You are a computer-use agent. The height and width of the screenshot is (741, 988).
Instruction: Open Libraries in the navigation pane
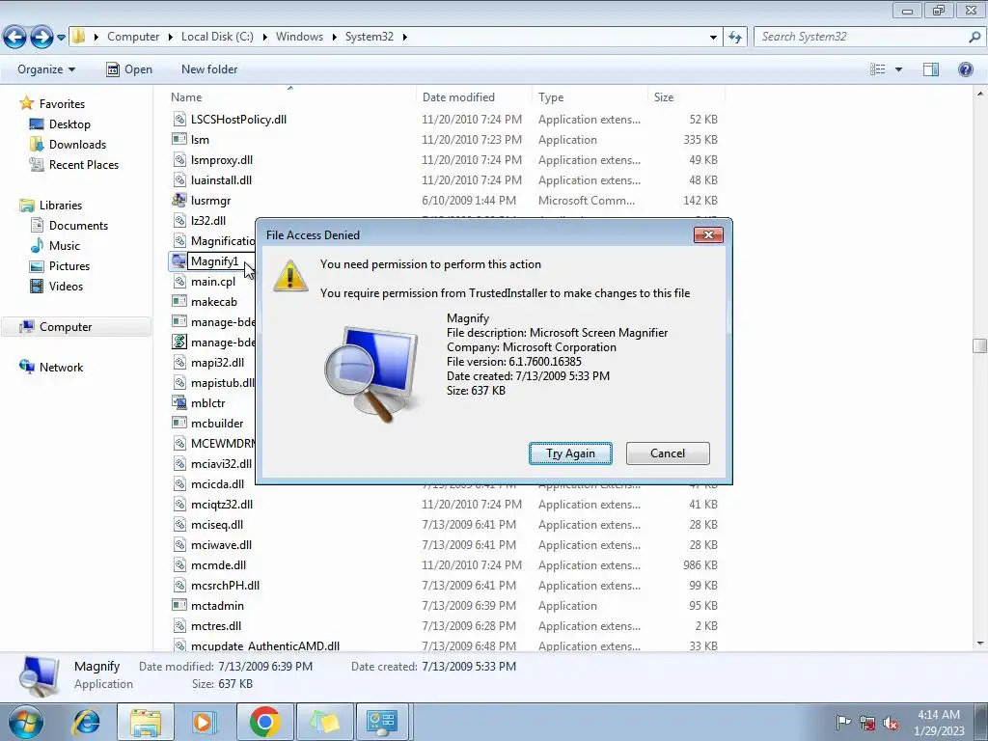pyautogui.click(x=61, y=206)
